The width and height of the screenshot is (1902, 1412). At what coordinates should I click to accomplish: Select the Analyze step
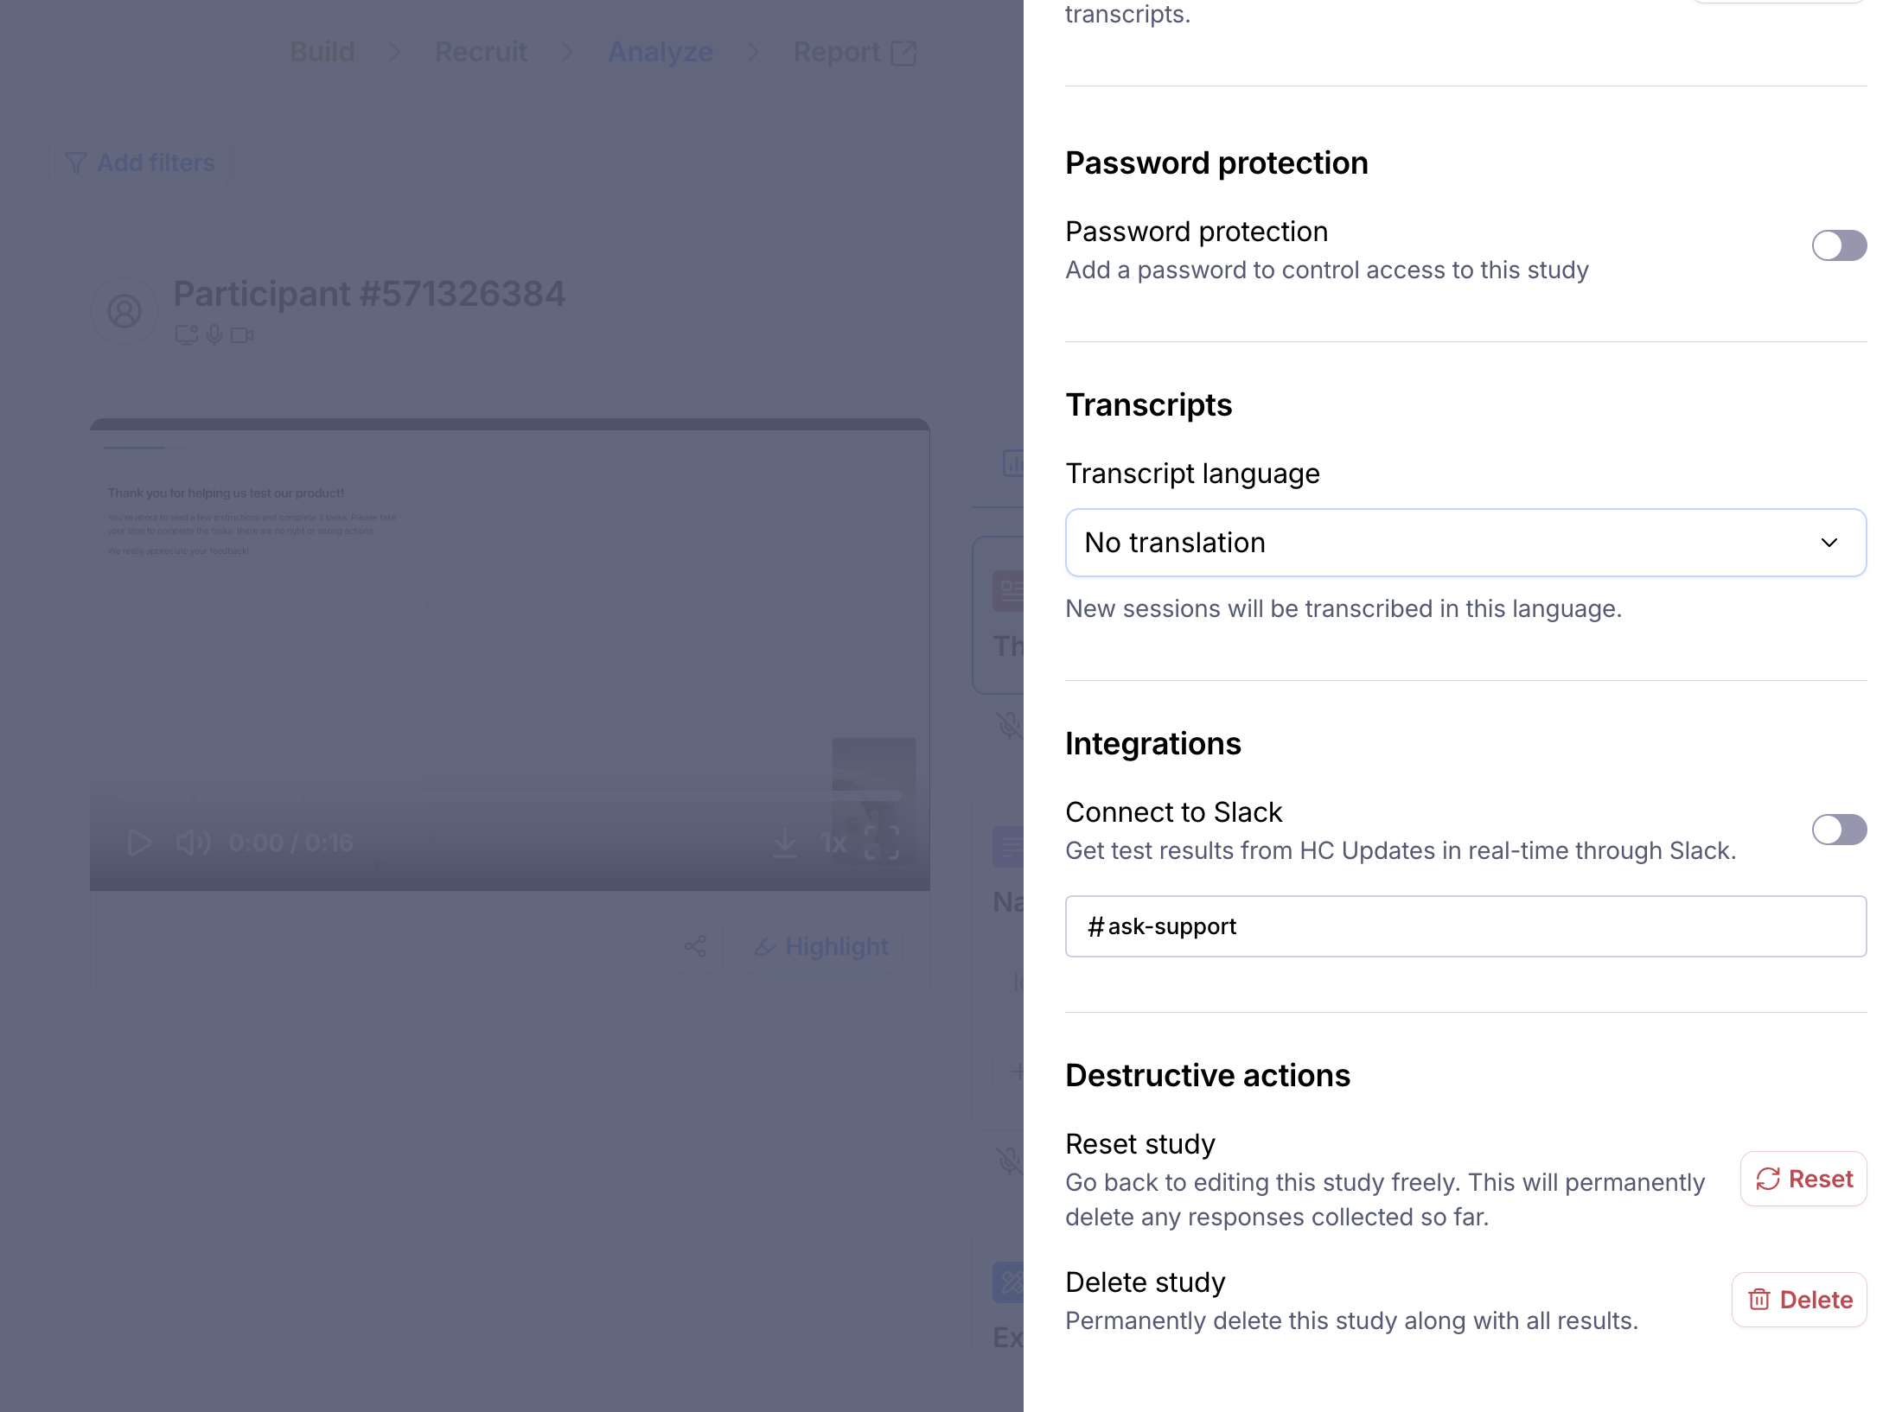pos(661,52)
